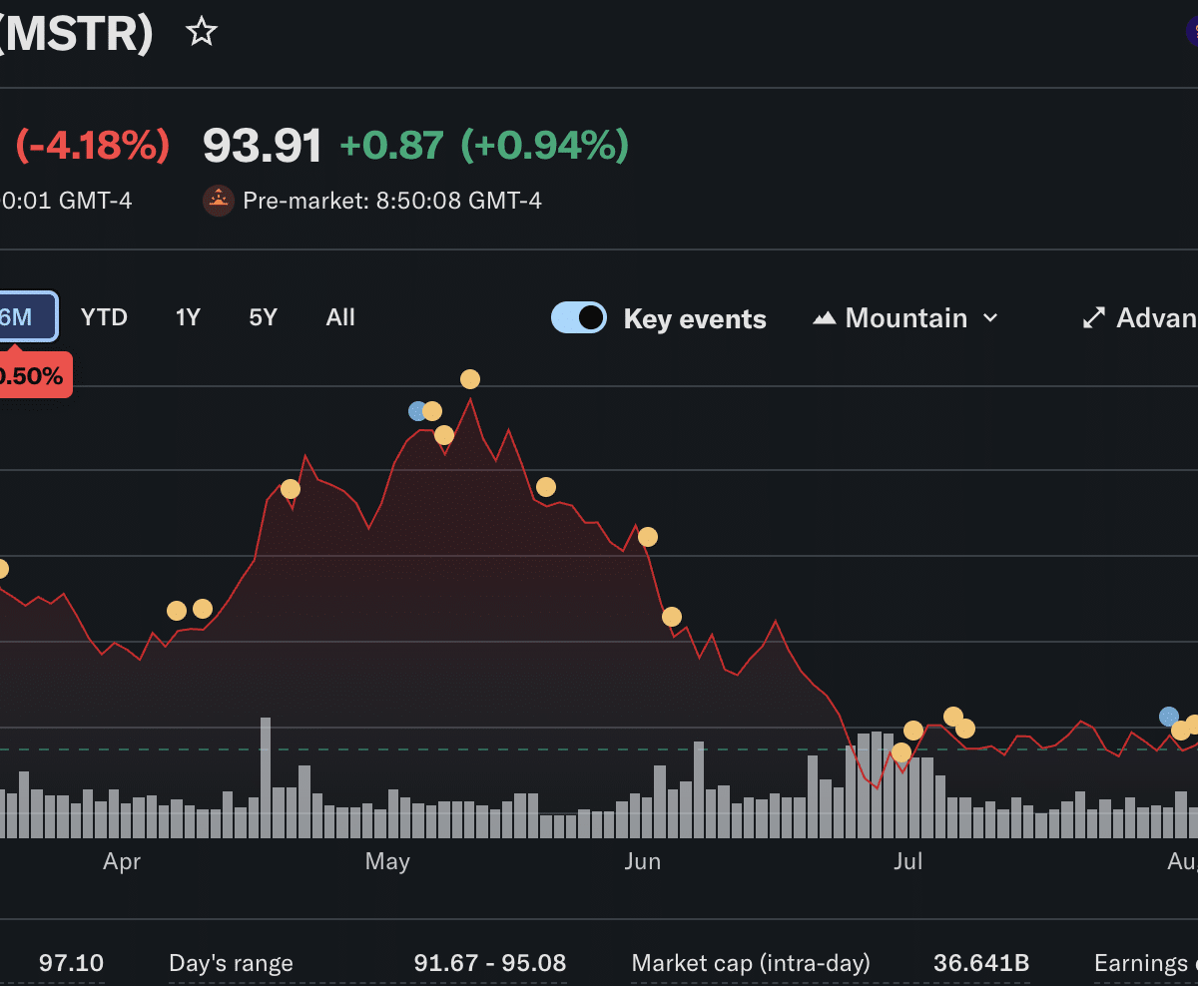Click the blue key event marker in early May
The image size is (1198, 986).
417,411
